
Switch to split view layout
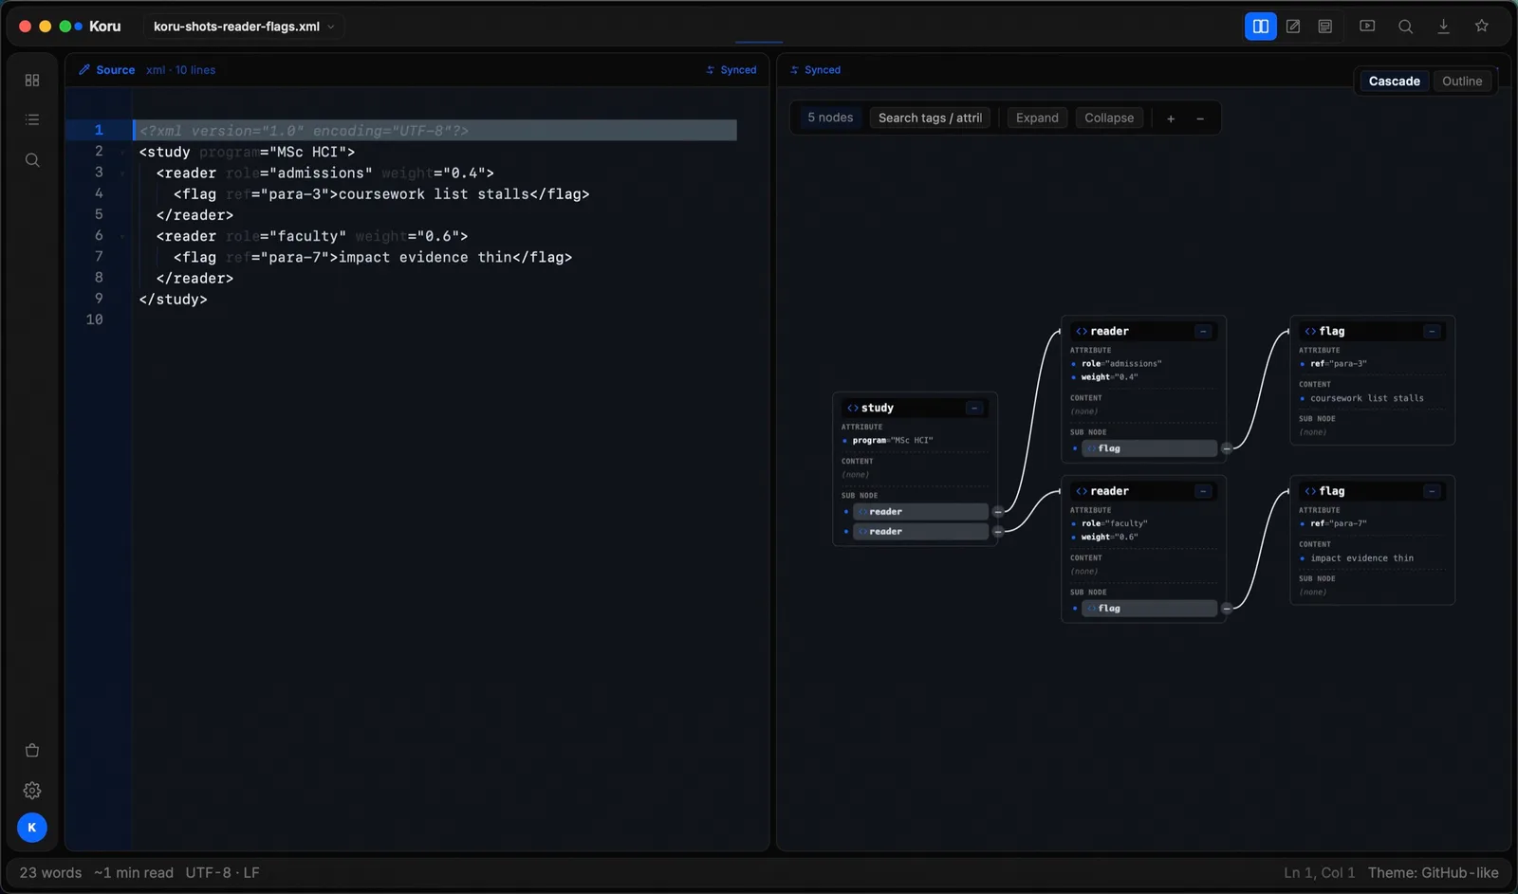point(1260,27)
